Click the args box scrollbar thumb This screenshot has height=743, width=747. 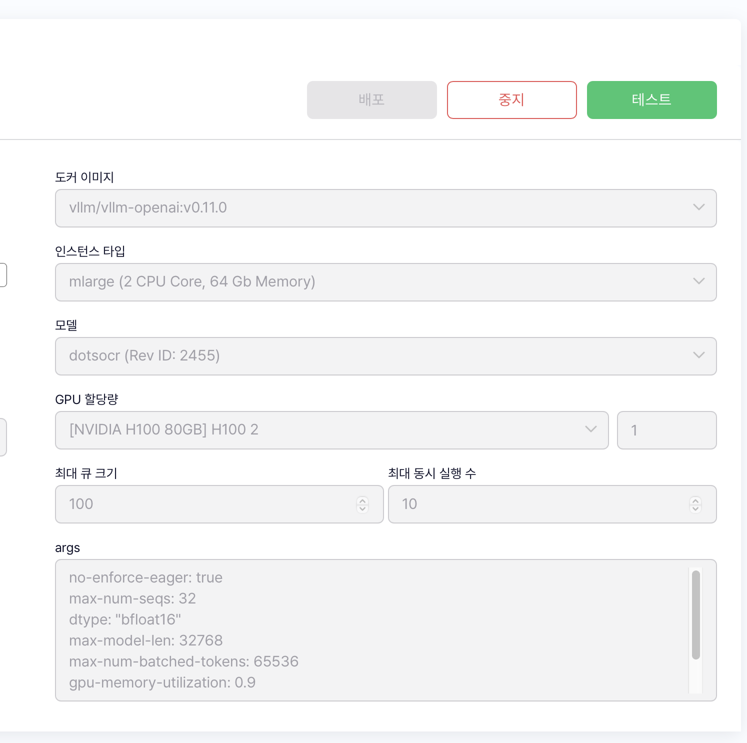point(695,615)
